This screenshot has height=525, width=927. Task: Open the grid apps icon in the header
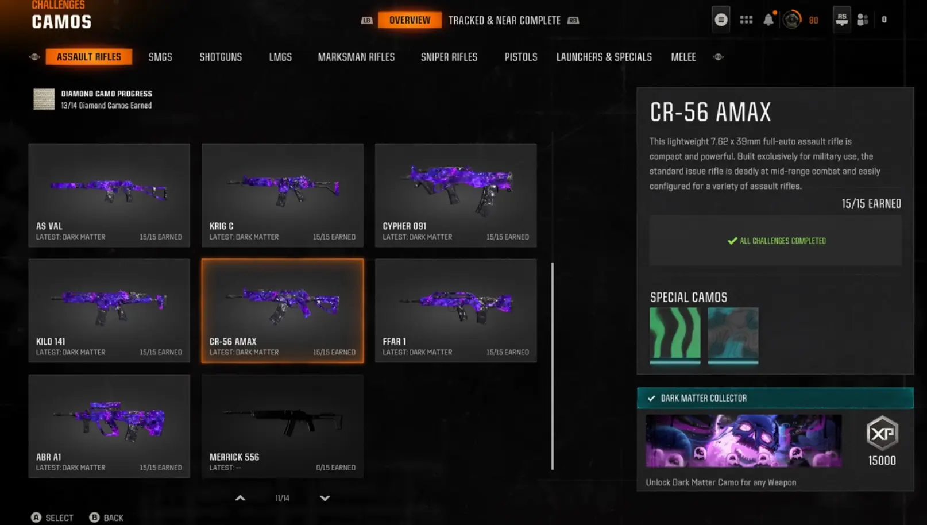click(746, 20)
